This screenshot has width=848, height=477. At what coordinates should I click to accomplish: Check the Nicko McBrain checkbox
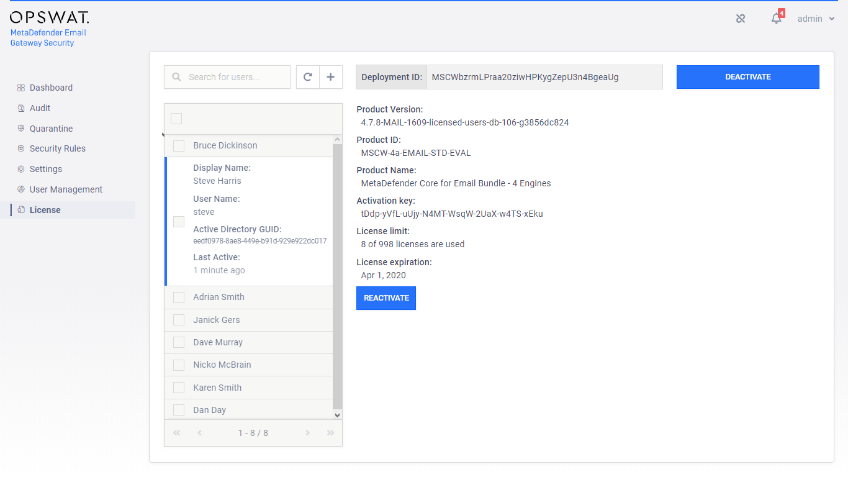[179, 365]
